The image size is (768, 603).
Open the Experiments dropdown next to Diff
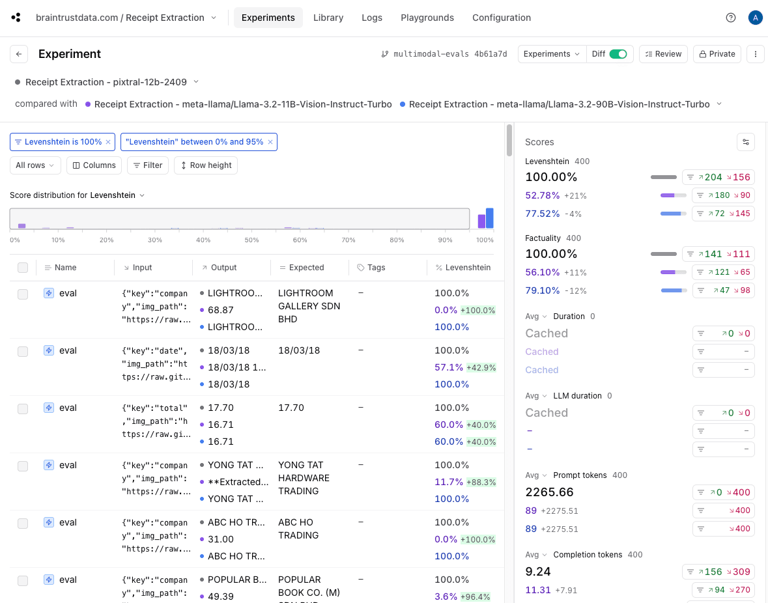(x=551, y=54)
